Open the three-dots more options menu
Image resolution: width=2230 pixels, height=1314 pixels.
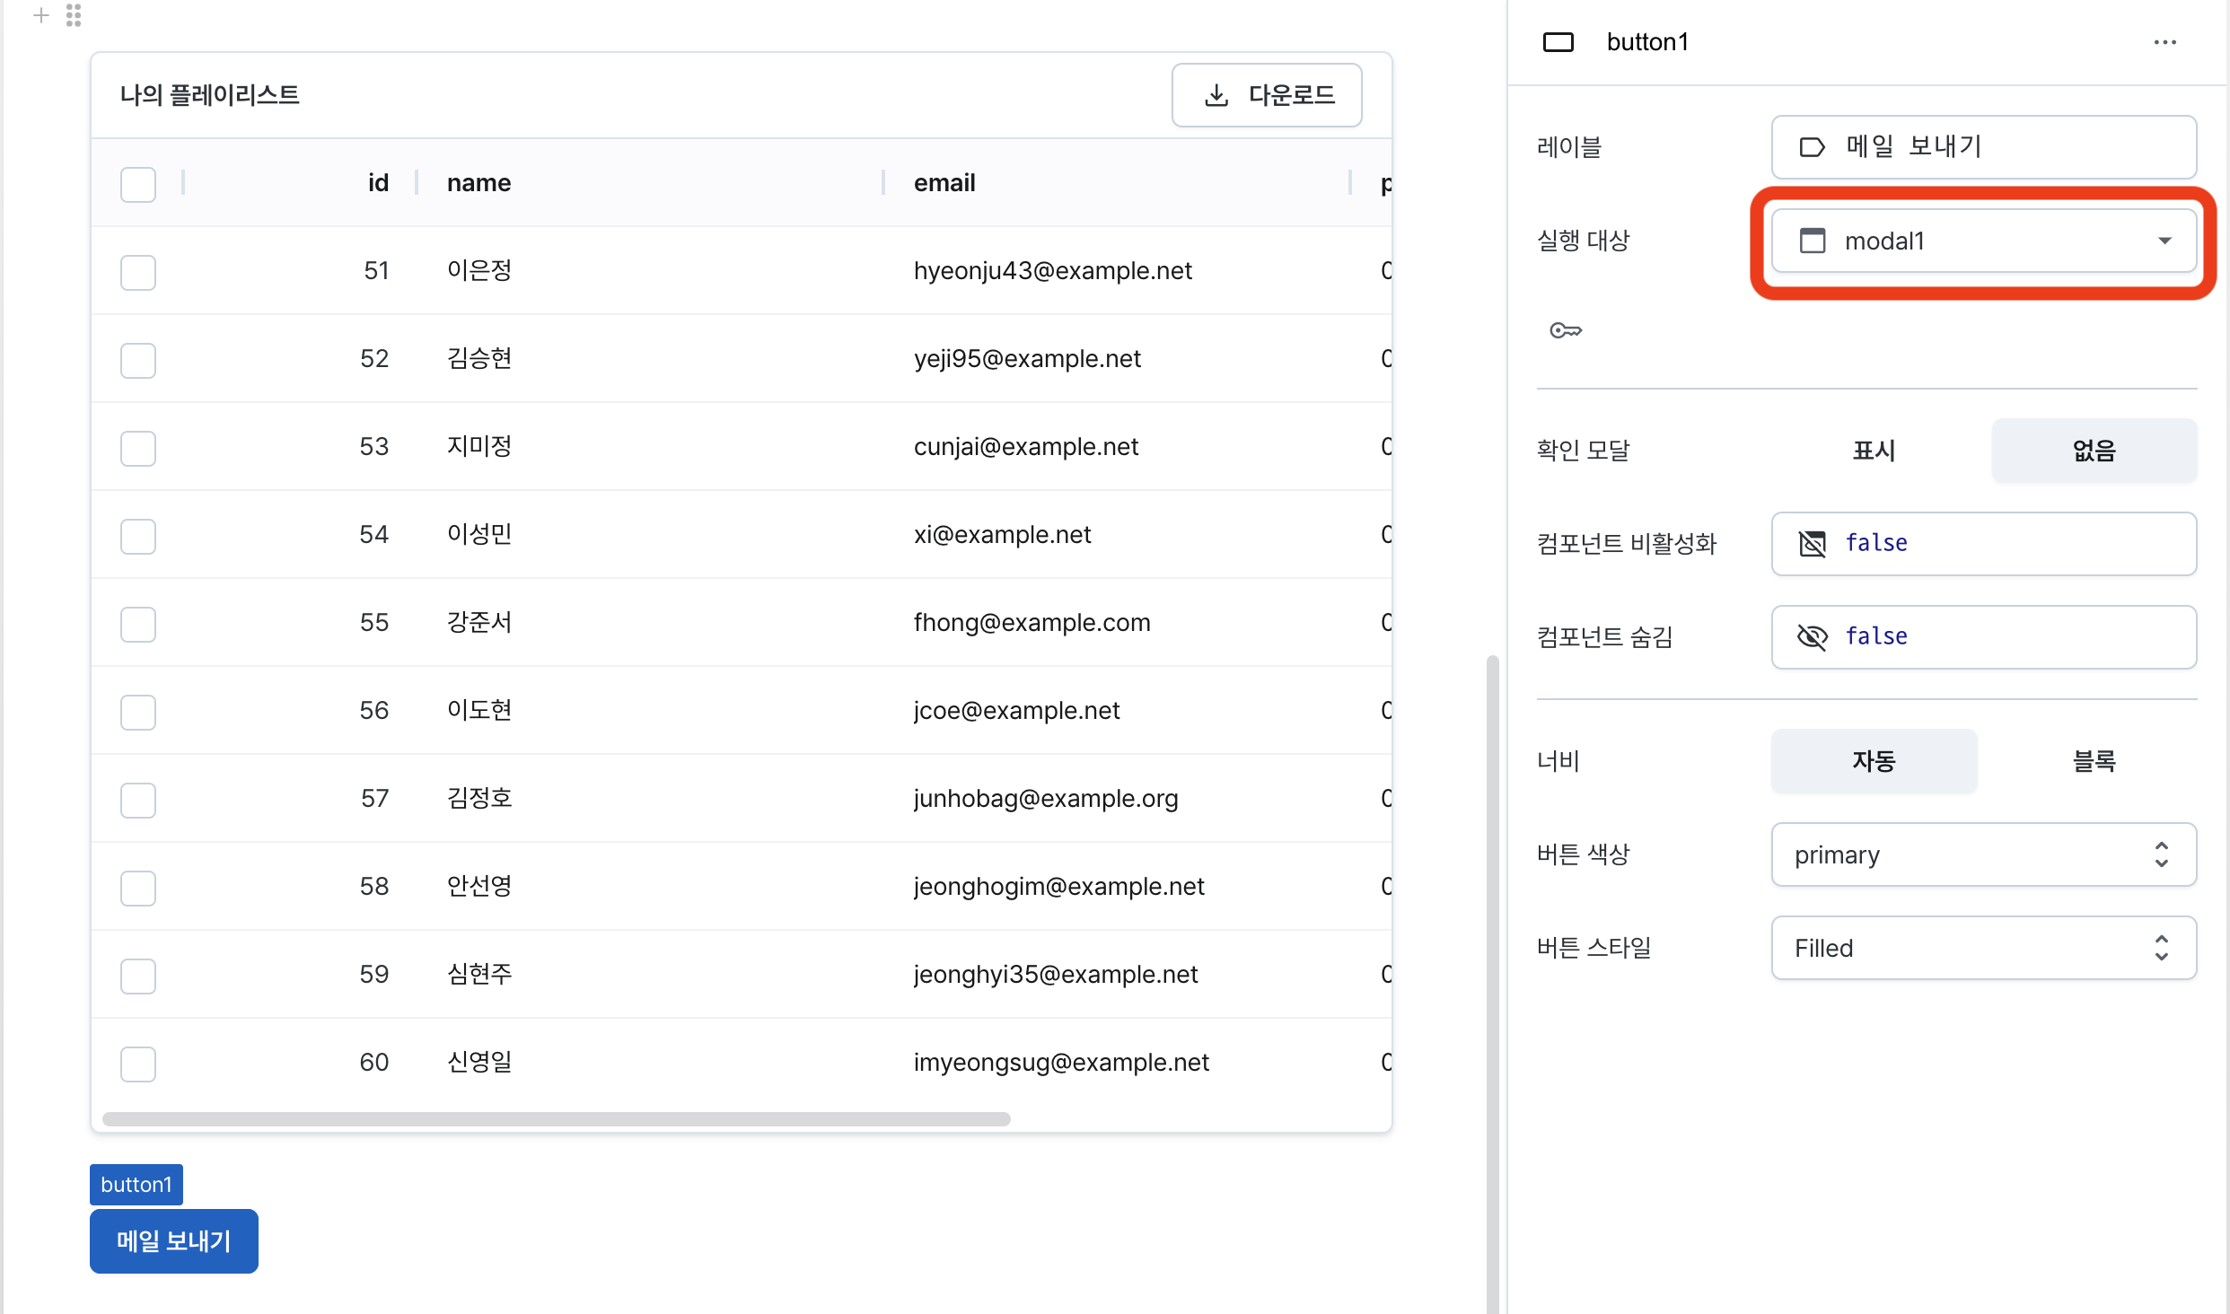pyautogui.click(x=2165, y=42)
